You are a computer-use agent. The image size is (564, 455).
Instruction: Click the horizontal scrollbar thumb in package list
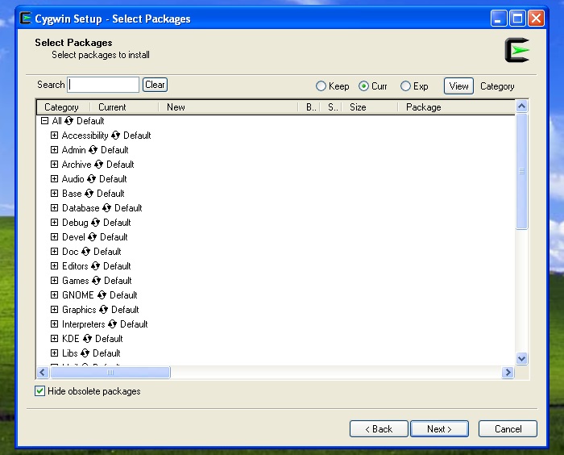[110, 373]
